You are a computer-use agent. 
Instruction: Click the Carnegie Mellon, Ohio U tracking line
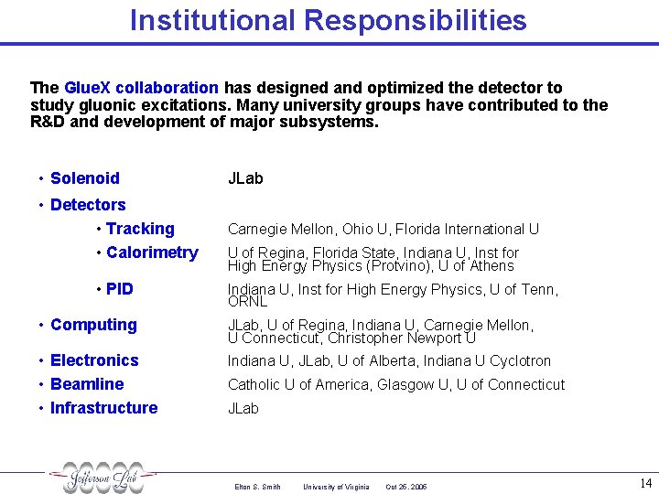(x=384, y=230)
